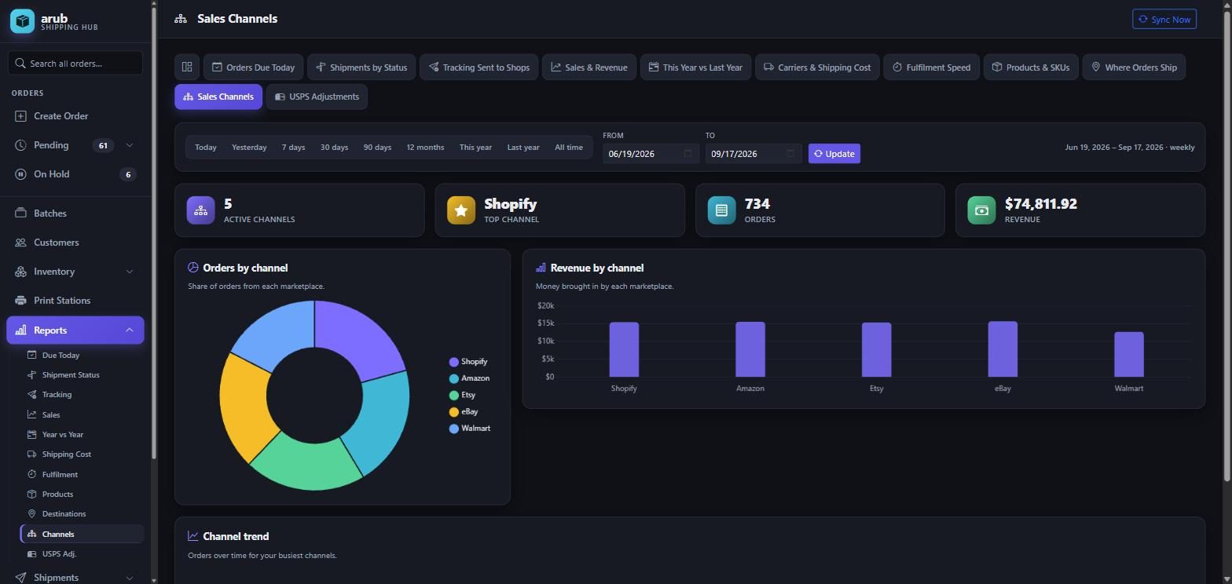The height and width of the screenshot is (584, 1232).
Task: Click the On Hold pause icon
Action: click(20, 174)
